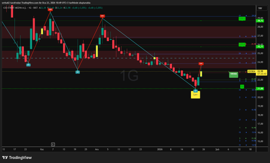This screenshot has width=270, height=163.
Task: Select the DIP marker above the yellow Low label
Action: click(x=195, y=91)
